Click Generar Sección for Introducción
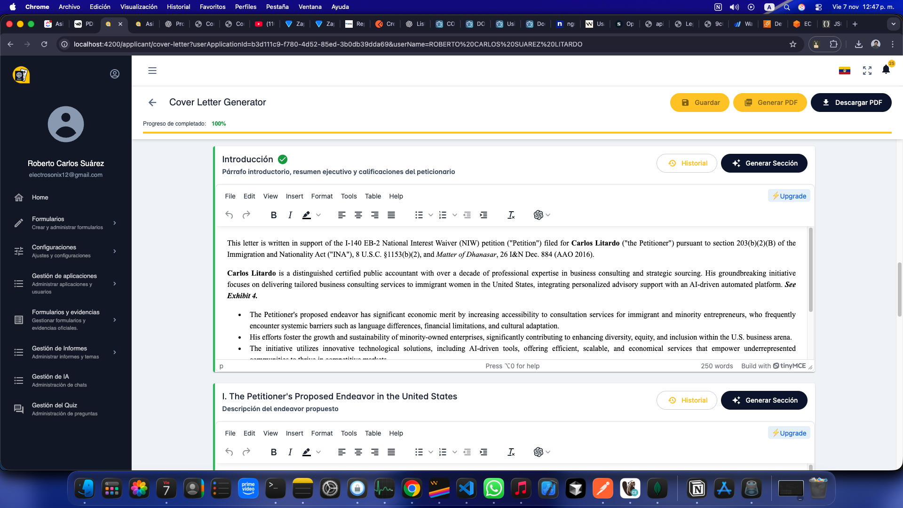 tap(764, 163)
